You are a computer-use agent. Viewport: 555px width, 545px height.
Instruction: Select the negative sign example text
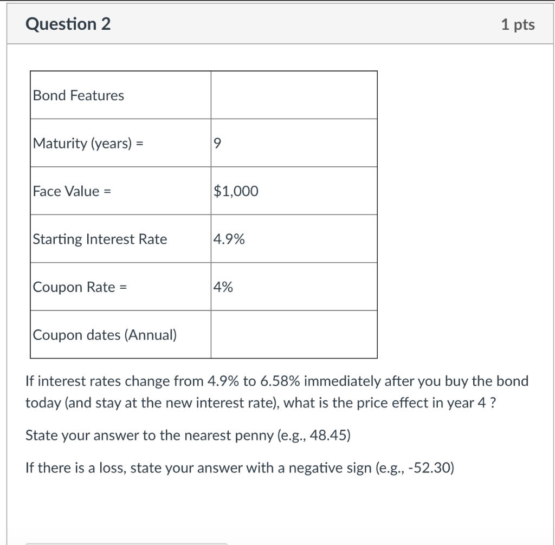click(x=240, y=468)
